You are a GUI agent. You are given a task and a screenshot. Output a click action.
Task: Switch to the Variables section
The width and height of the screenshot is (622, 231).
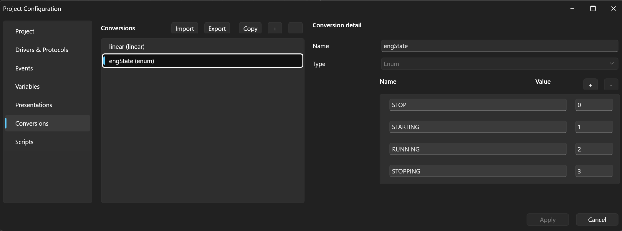[47, 87]
